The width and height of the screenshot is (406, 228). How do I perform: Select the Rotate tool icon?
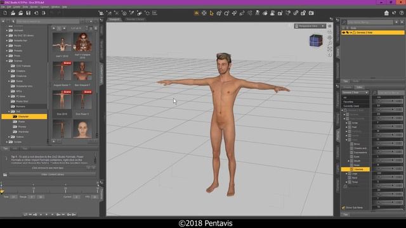coord(226,13)
